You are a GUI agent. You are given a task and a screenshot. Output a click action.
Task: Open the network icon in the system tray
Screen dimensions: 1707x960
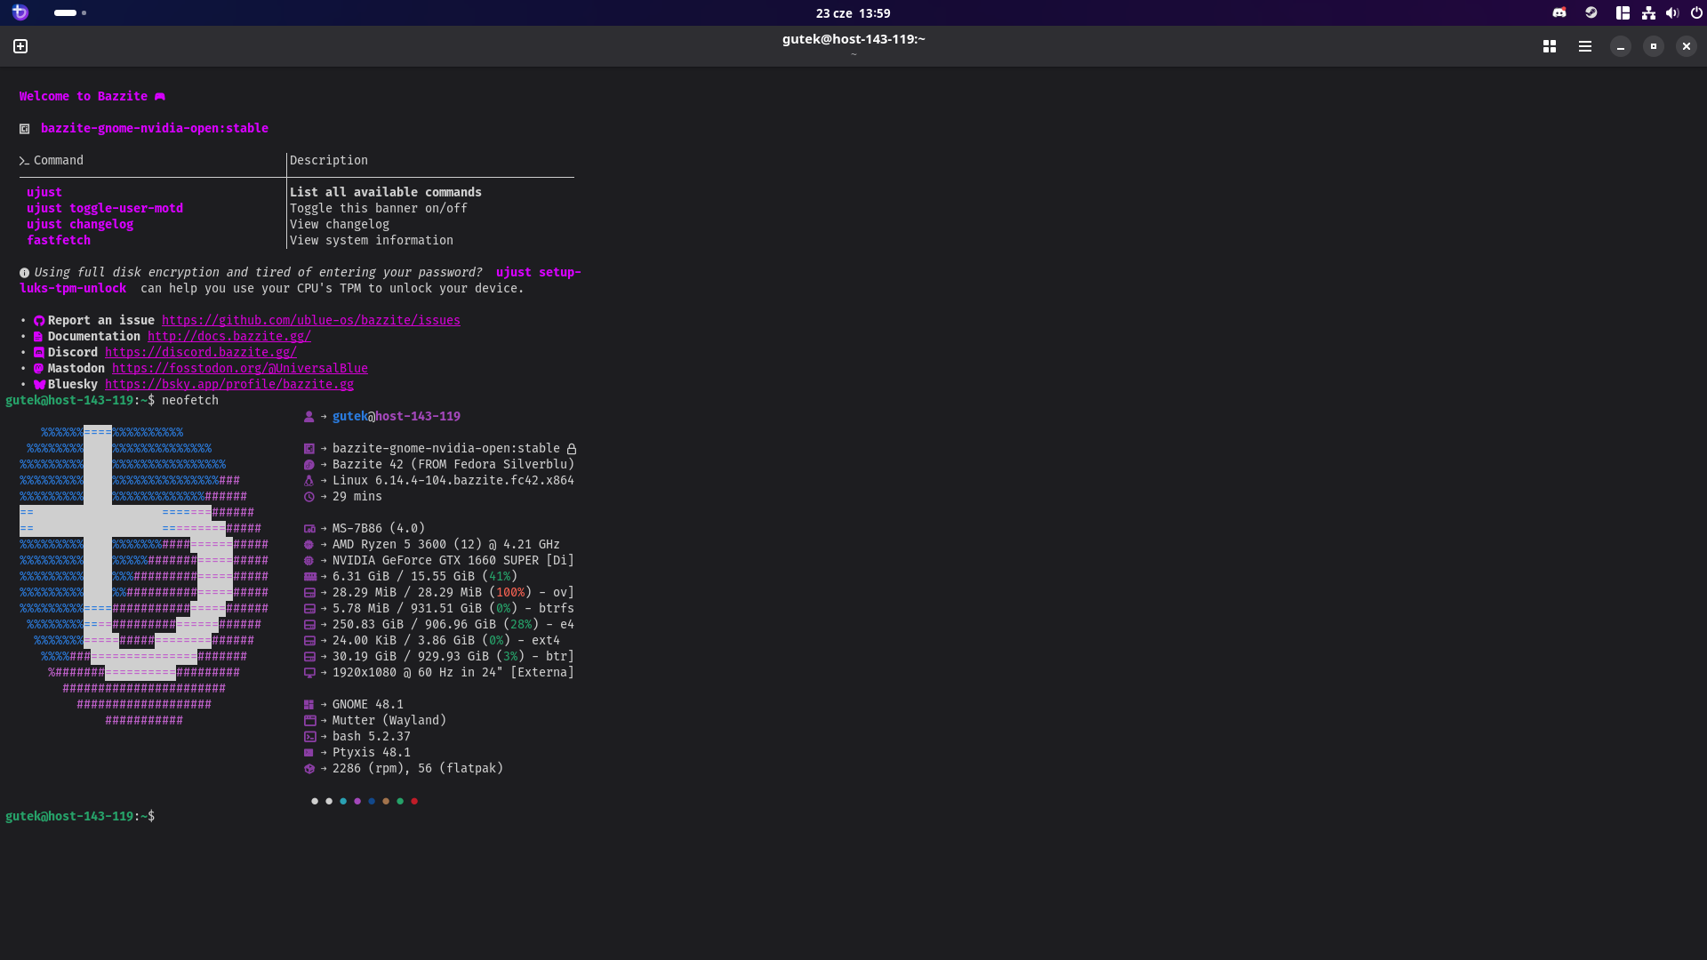pyautogui.click(x=1648, y=12)
